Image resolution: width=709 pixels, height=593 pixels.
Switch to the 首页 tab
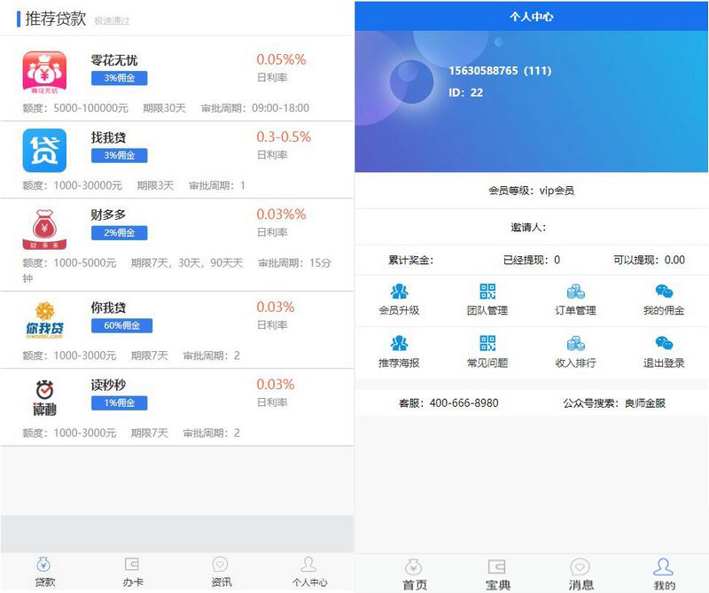(412, 572)
